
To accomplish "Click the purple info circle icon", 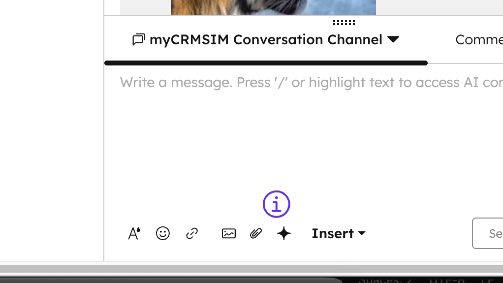I will pyautogui.click(x=276, y=204).
